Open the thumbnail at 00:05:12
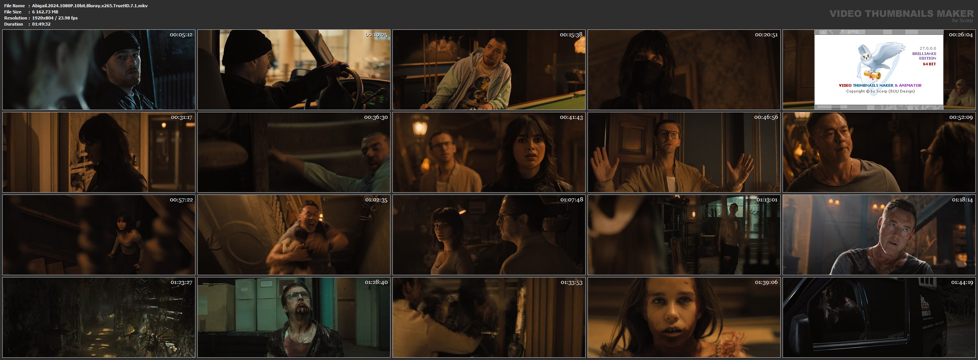The width and height of the screenshot is (978, 360). pyautogui.click(x=99, y=70)
